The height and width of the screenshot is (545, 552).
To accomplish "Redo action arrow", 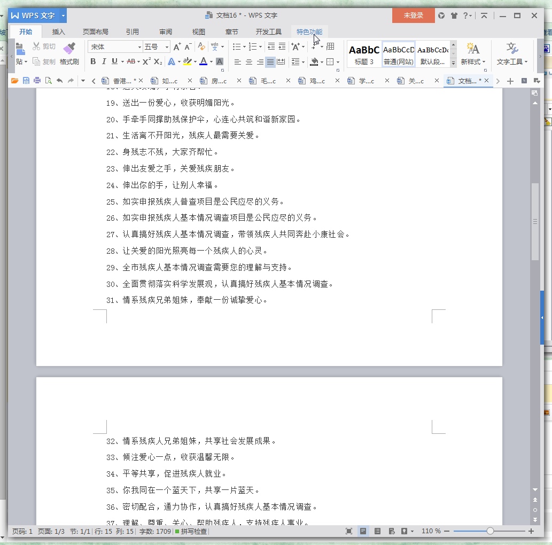I will [x=71, y=81].
